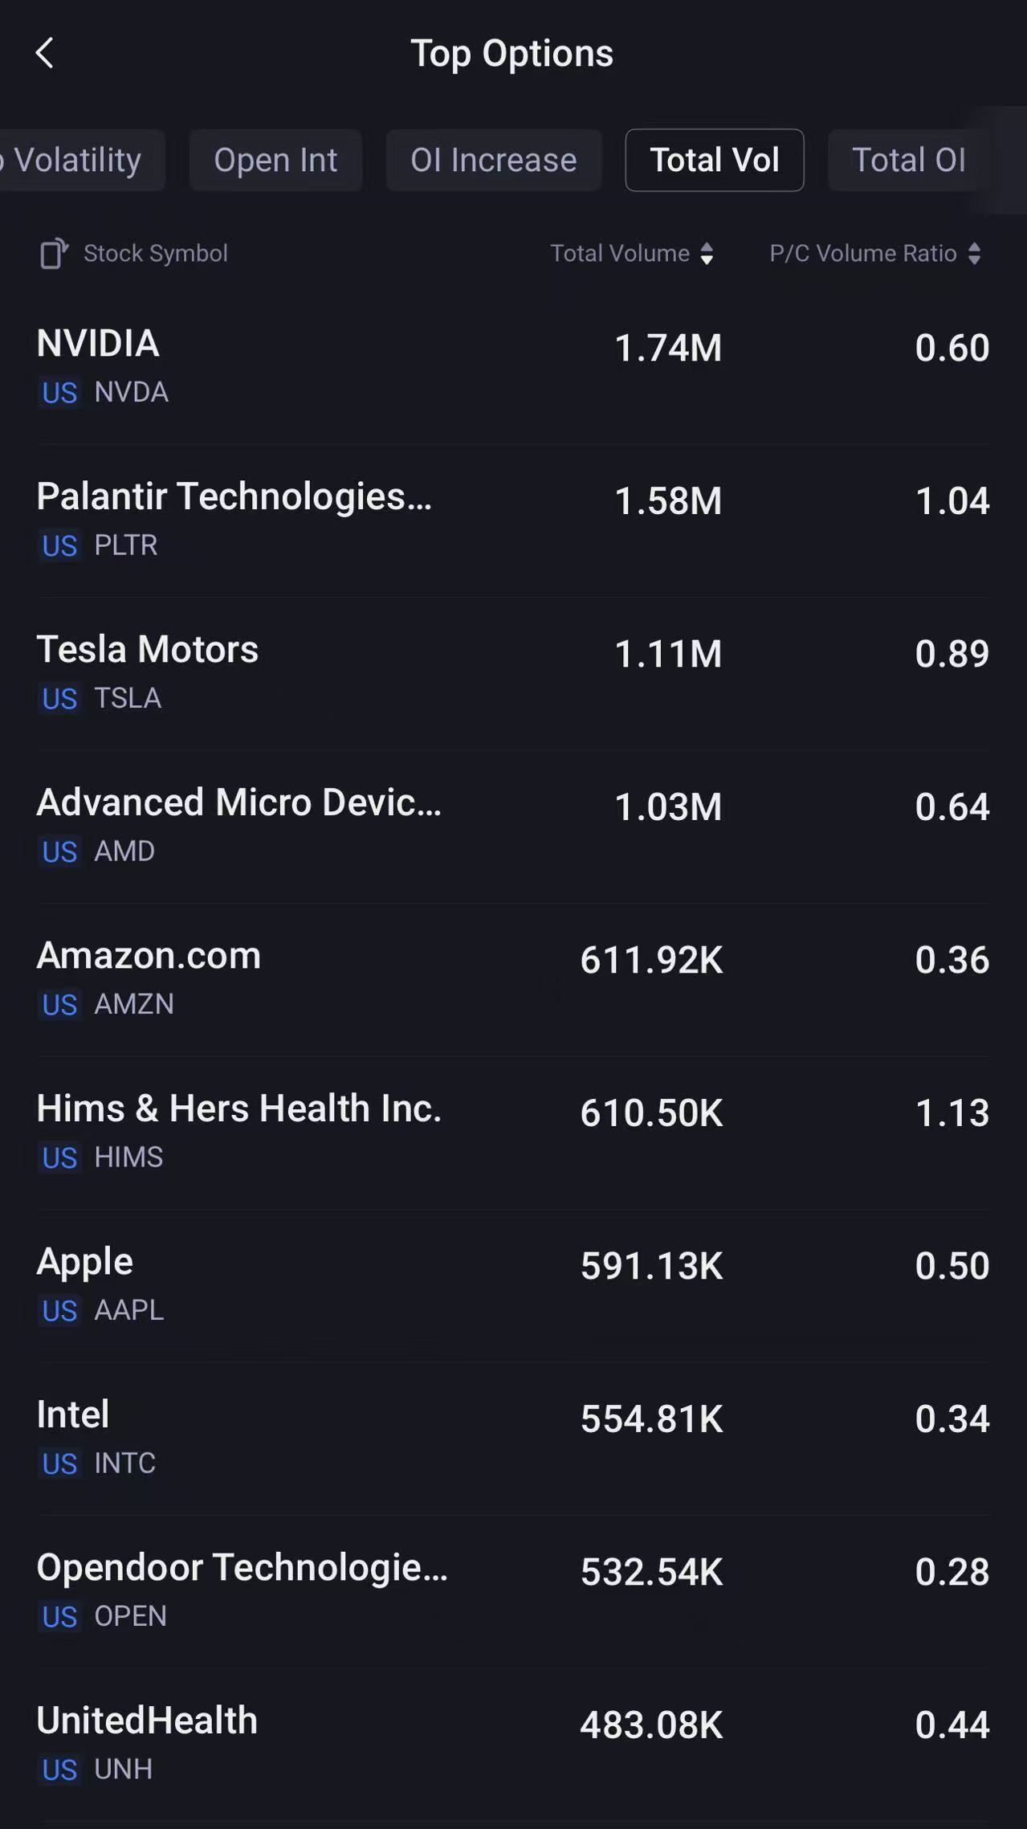1027x1829 pixels.
Task: Open the Total OI tab
Action: (908, 160)
